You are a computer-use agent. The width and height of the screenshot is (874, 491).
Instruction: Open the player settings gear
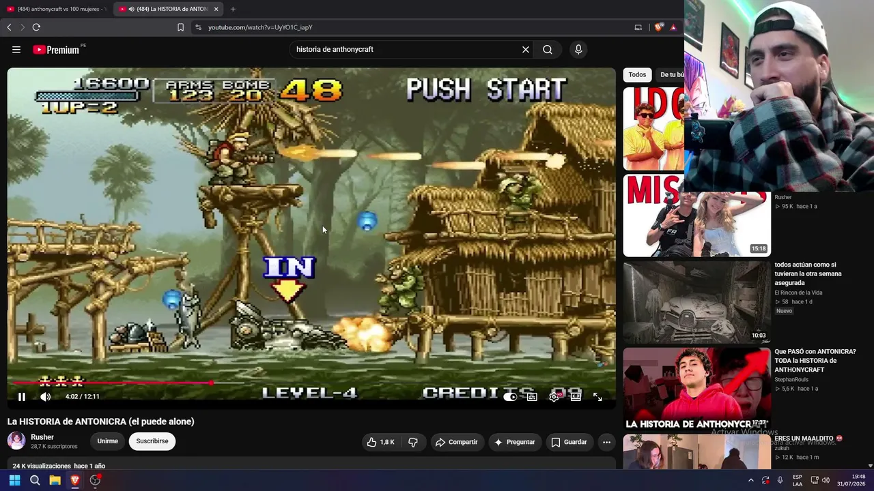[554, 396]
